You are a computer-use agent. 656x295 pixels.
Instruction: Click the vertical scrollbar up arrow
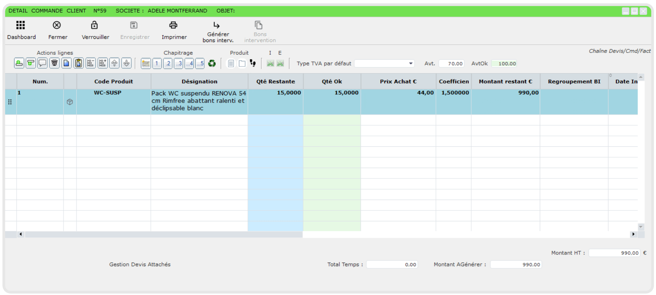pos(641,77)
